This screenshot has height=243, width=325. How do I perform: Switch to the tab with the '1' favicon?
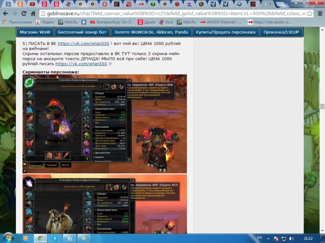tap(8, 4)
